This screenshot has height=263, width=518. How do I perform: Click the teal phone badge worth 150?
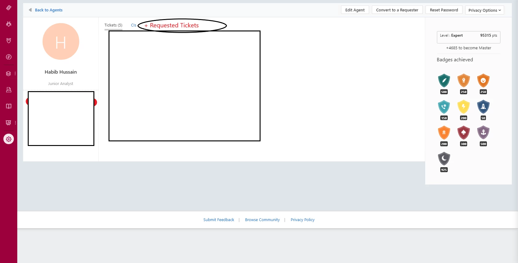pyautogui.click(x=444, y=107)
